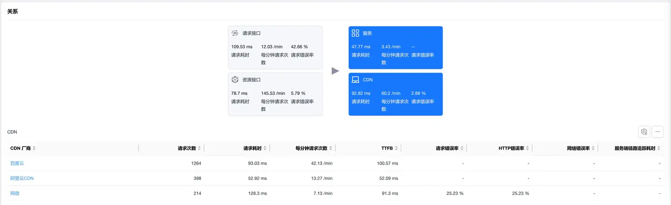Sort by CDN 厂商 column

pos(34,148)
